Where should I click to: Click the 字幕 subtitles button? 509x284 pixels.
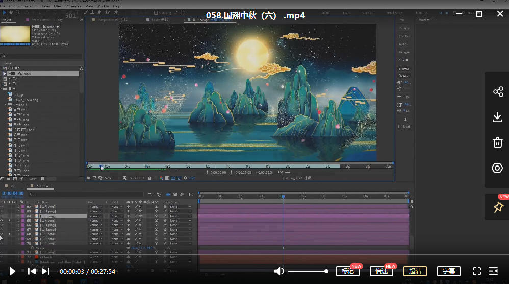tap(448, 271)
